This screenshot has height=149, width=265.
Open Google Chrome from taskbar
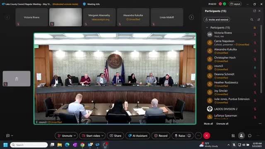point(82,145)
